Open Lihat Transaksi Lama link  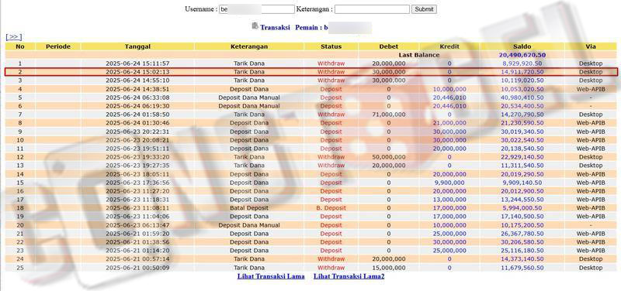coord(271,276)
